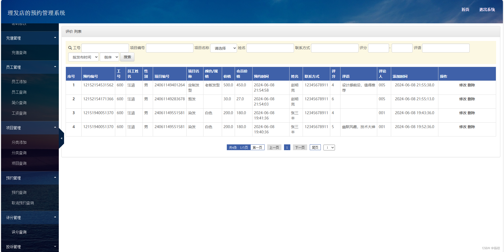Go to 首页 in the header
Image resolution: width=504 pixels, height=252 pixels.
pos(465,9)
